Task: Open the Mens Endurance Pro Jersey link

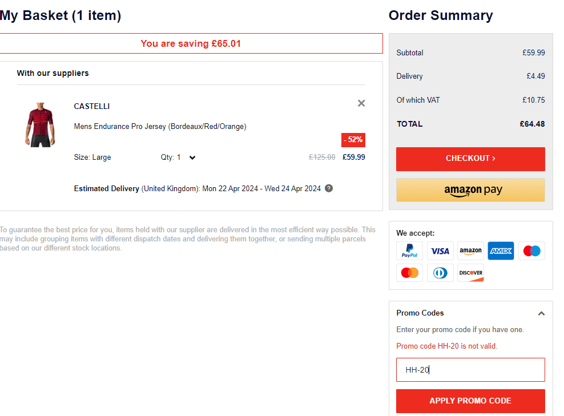Action: pos(160,126)
